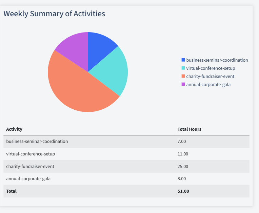
Task: Toggle the business-seminar-coordination legend label
Action: coord(217,60)
